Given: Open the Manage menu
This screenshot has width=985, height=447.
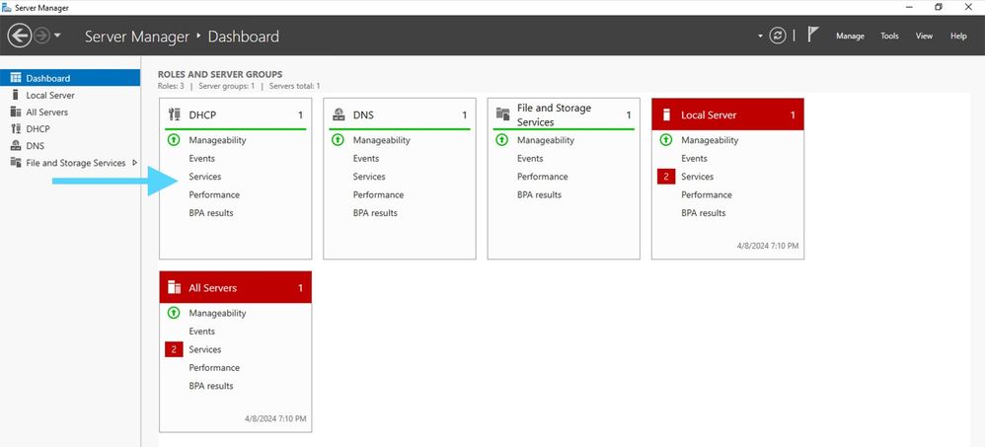Looking at the screenshot, I should [x=850, y=37].
